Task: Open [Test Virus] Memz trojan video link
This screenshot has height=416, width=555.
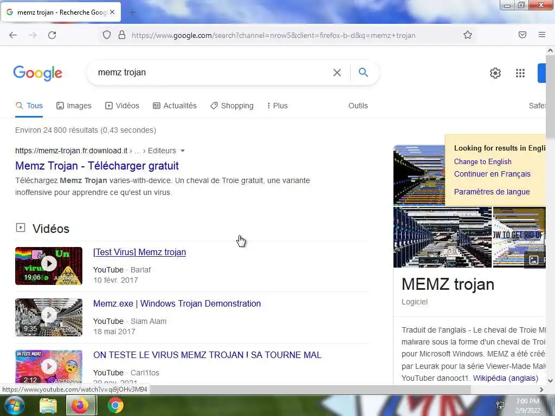Action: click(x=139, y=252)
